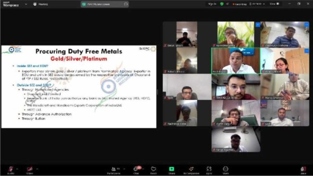This screenshot has height=176, width=313.
Task: Expand audio options caret next to Audio
Action: coord(17,169)
